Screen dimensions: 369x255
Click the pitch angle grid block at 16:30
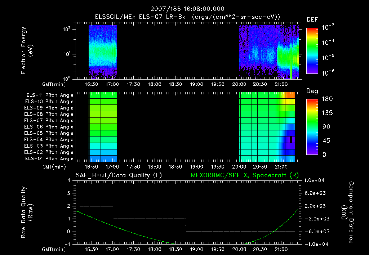[103, 127]
